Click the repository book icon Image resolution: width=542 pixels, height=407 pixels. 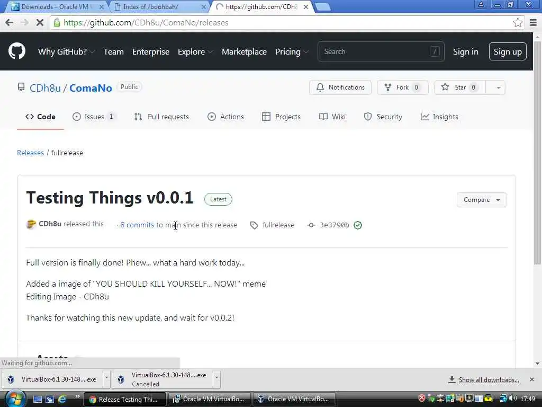pyautogui.click(x=21, y=87)
